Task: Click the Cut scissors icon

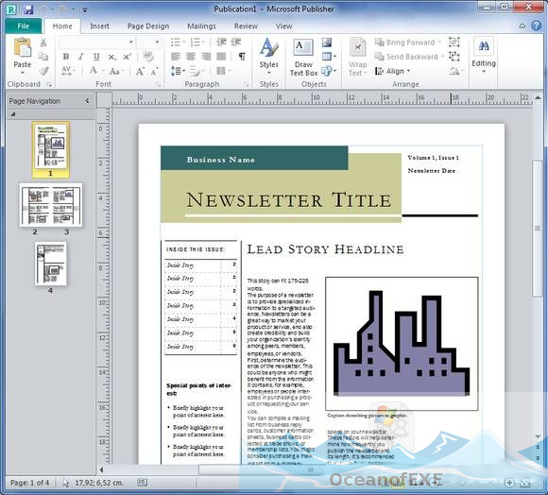Action: [43, 43]
